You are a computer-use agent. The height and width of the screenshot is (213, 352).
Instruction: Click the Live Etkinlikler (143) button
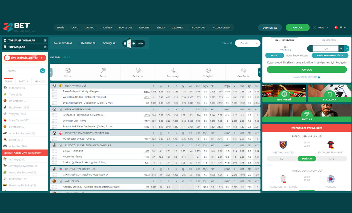point(25,58)
